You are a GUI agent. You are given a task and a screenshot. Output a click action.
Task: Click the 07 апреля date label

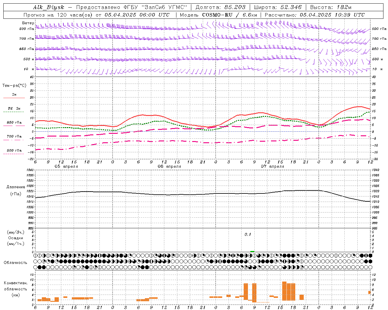273,167
